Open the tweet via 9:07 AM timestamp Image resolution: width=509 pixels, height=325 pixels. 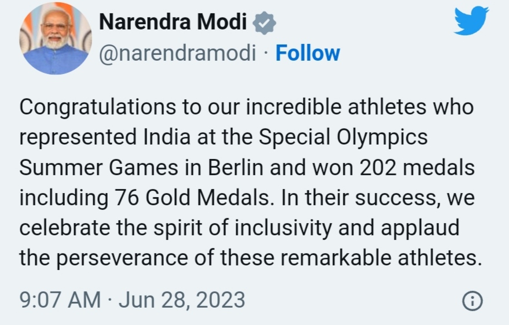click(60, 300)
